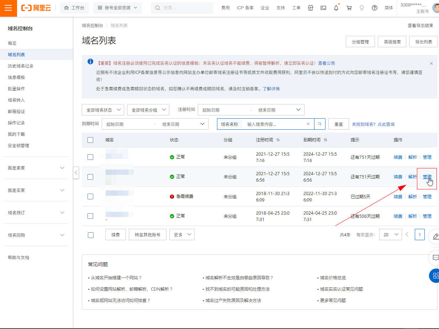Click 未找到域名? 点此查询 link
The height and width of the screenshot is (329, 439).
tap(373, 124)
